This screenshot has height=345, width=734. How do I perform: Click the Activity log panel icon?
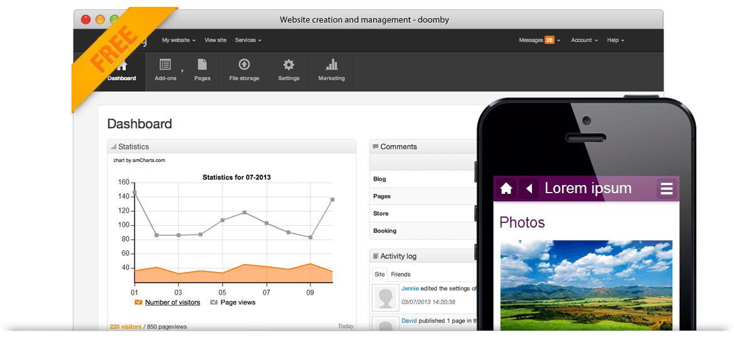click(375, 256)
